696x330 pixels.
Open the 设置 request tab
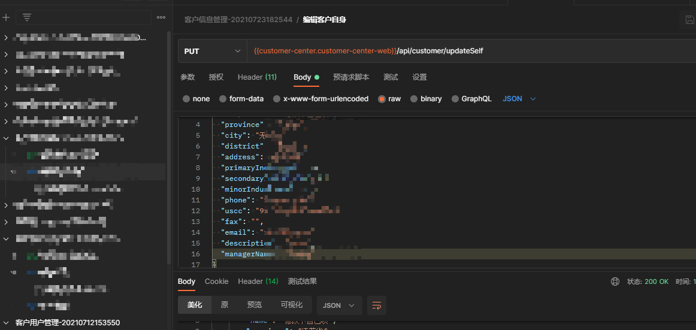pyautogui.click(x=419, y=77)
